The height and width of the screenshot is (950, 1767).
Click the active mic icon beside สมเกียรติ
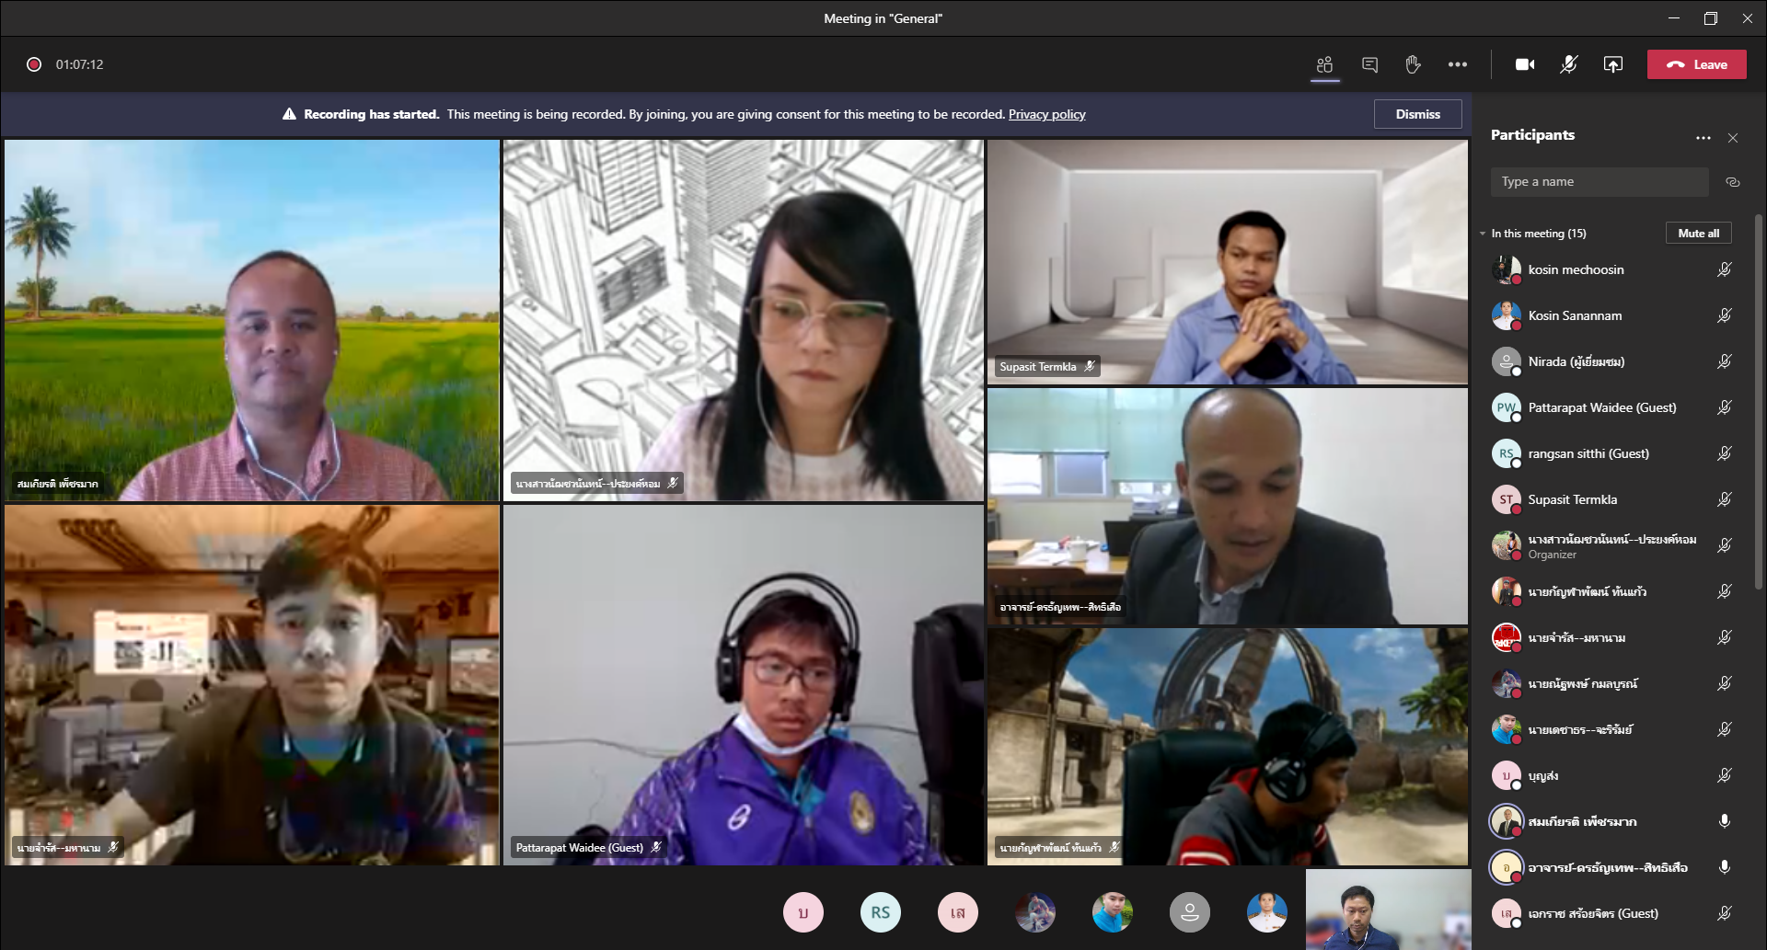pos(1724,821)
